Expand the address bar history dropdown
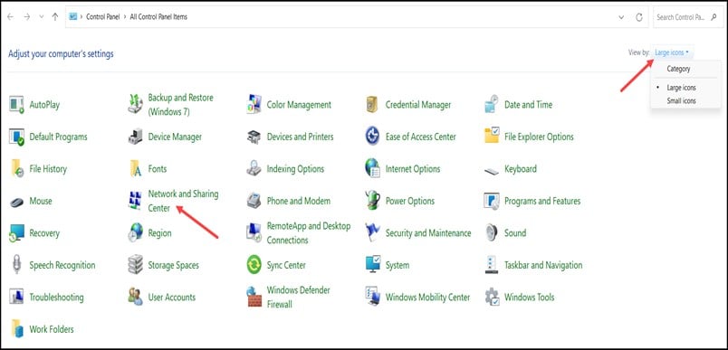The height and width of the screenshot is (350, 728). [622, 17]
